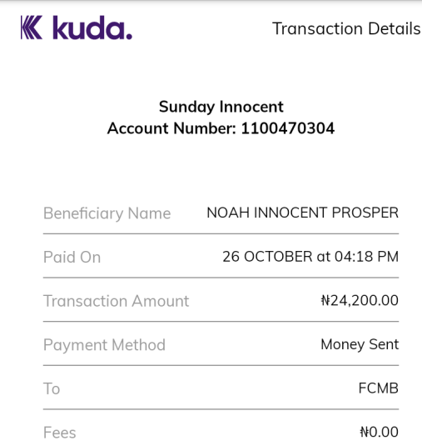The image size is (422, 446).
Task: Click the Beneficiary Name label
Action: tap(107, 213)
